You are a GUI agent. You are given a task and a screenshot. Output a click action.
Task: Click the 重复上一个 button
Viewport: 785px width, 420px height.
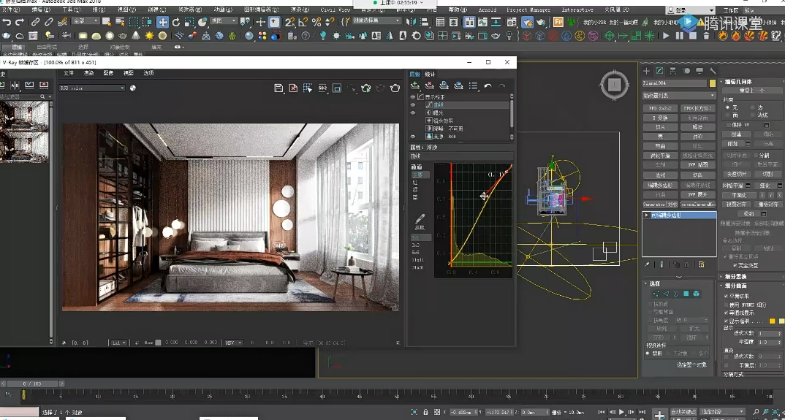point(752,90)
